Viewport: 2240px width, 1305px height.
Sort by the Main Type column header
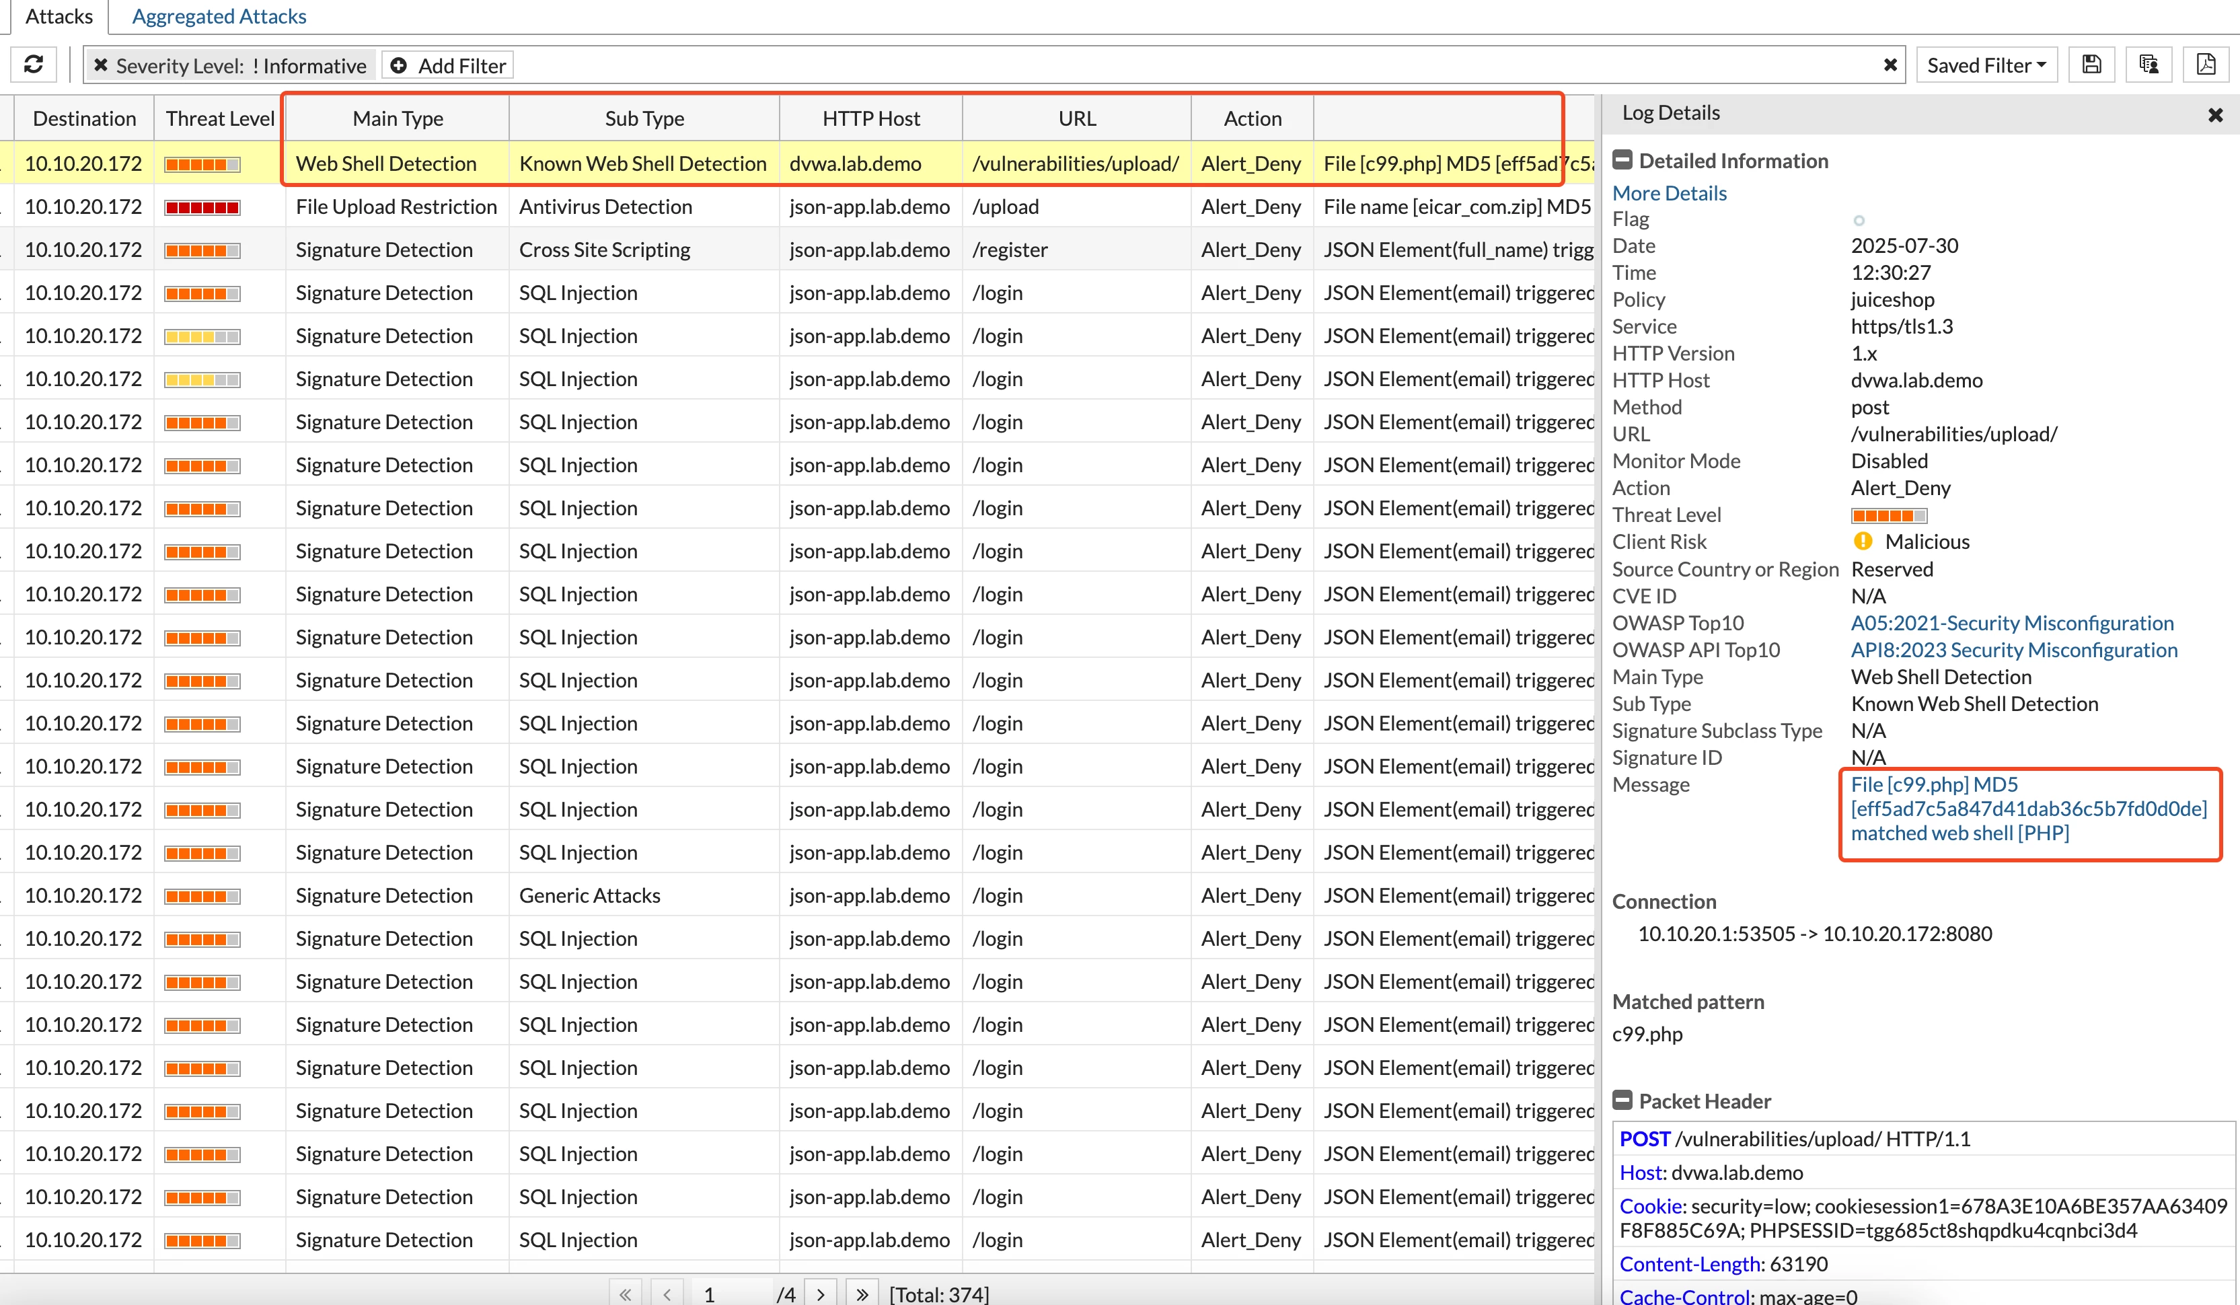coord(398,118)
